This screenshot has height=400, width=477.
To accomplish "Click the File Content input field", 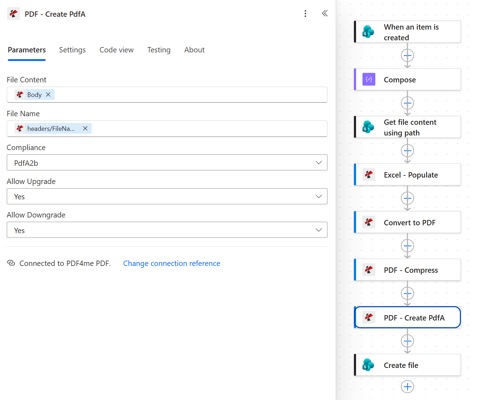I will click(x=167, y=95).
